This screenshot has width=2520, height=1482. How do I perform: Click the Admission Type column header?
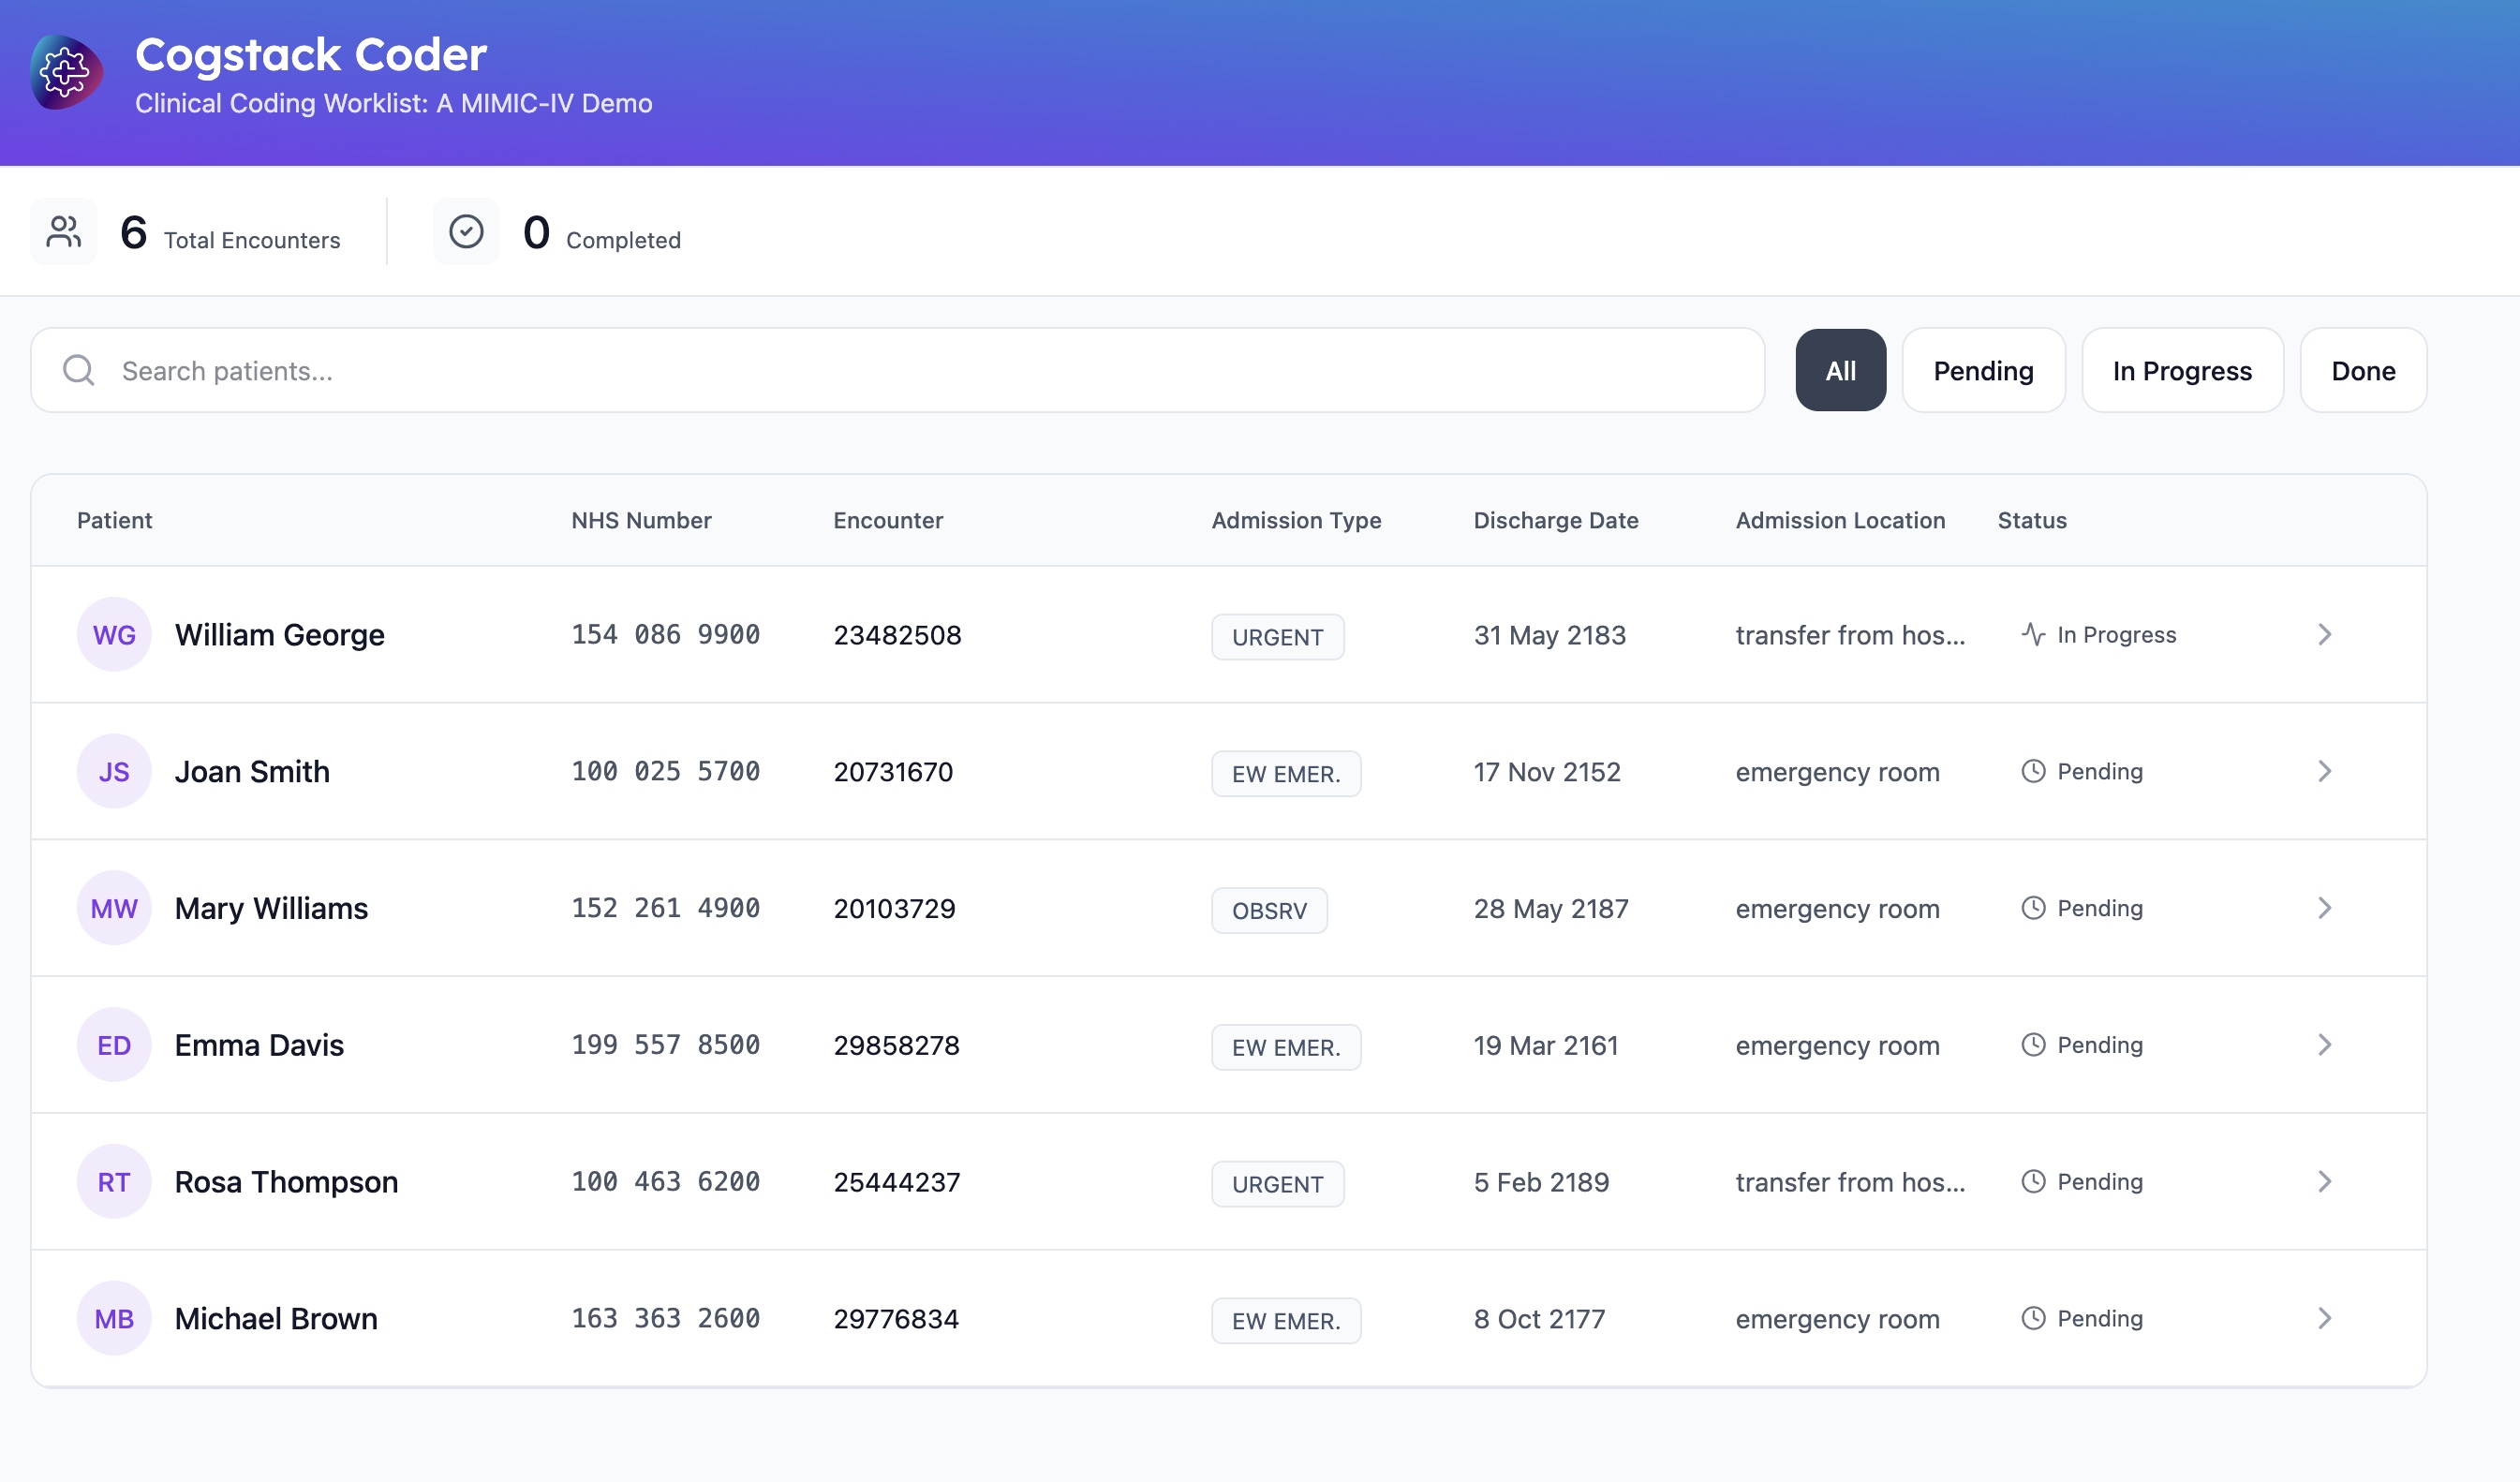point(1296,520)
